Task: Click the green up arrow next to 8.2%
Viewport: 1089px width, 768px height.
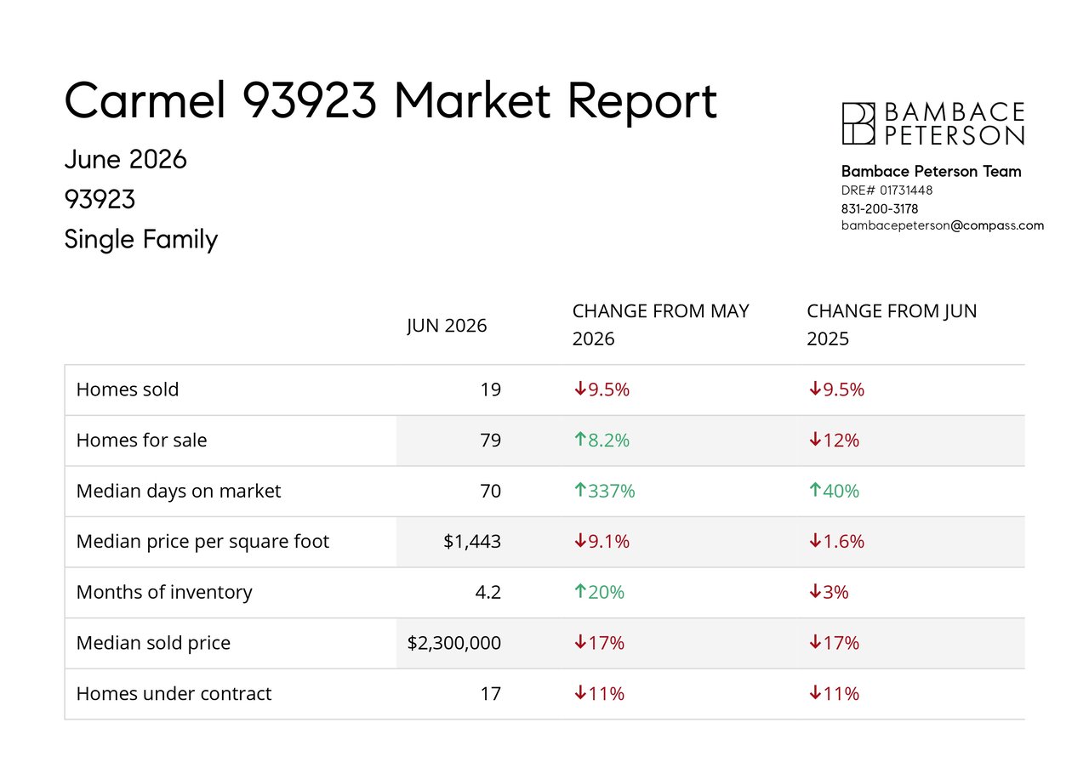Action: (580, 440)
